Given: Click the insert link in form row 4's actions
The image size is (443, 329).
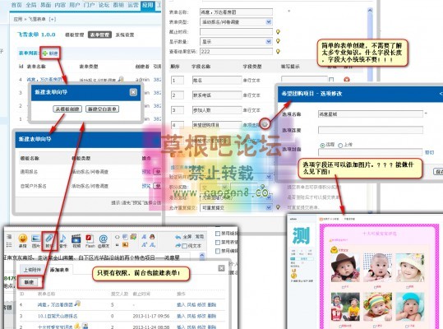Looking at the screenshot, I should pyautogui.click(x=181, y=304).
